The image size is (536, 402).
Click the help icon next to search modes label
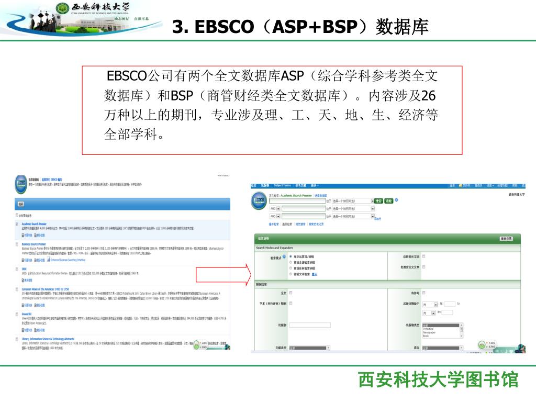(284, 256)
